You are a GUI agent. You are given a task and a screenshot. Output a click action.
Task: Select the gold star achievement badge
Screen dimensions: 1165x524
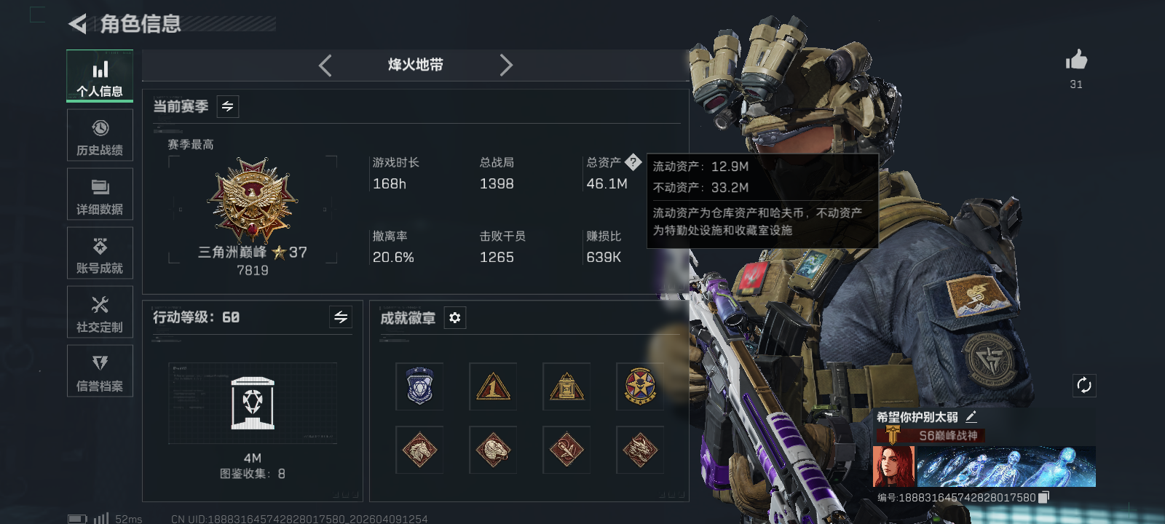pos(639,386)
